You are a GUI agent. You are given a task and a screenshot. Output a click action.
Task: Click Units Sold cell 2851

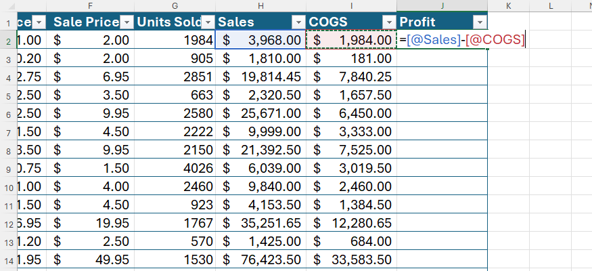coord(175,77)
